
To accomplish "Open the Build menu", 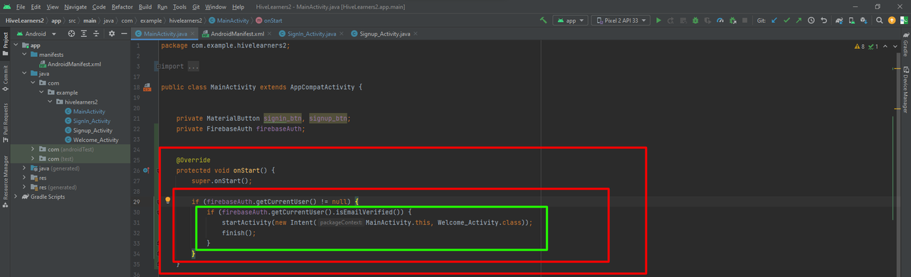I will (145, 6).
